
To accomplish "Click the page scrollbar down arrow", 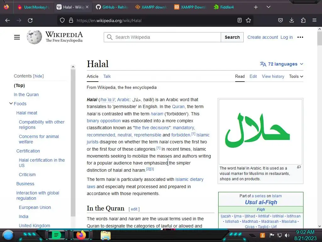I will click(319, 226).
